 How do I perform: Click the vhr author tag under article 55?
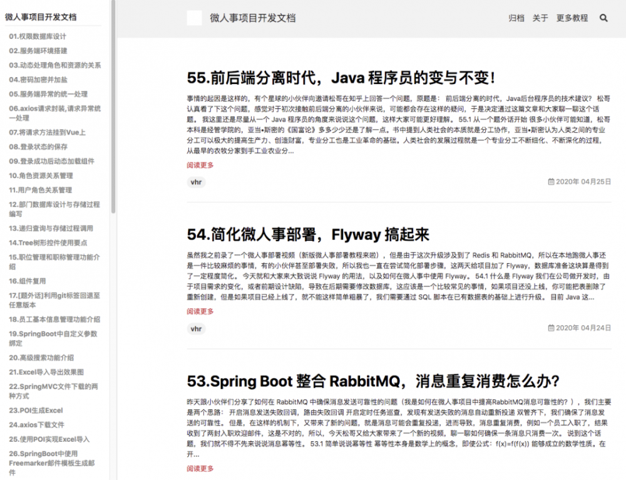click(x=196, y=182)
